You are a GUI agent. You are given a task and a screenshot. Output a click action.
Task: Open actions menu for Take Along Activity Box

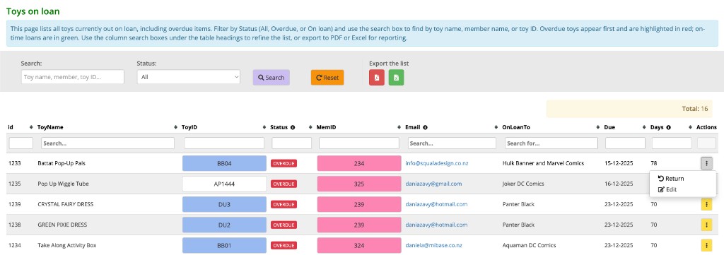(x=707, y=245)
